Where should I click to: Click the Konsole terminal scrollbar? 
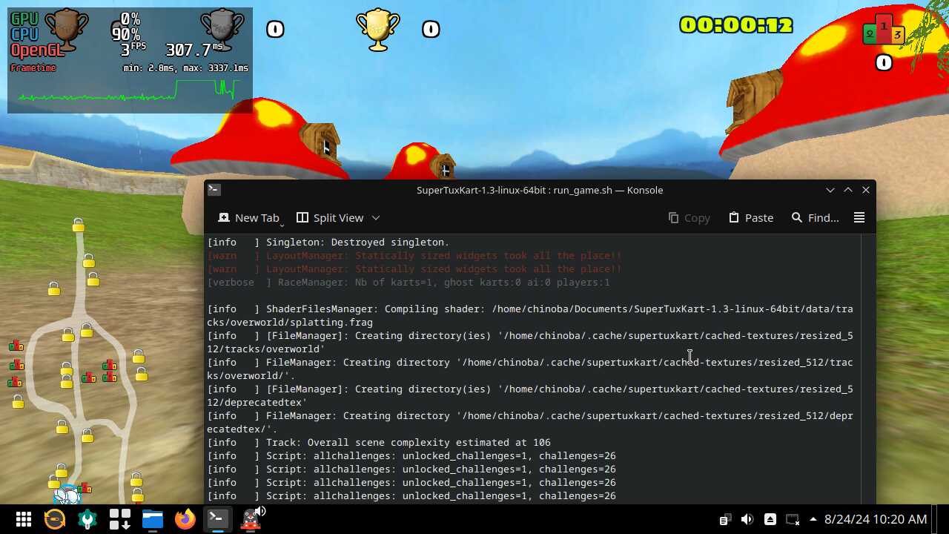pos(868,369)
